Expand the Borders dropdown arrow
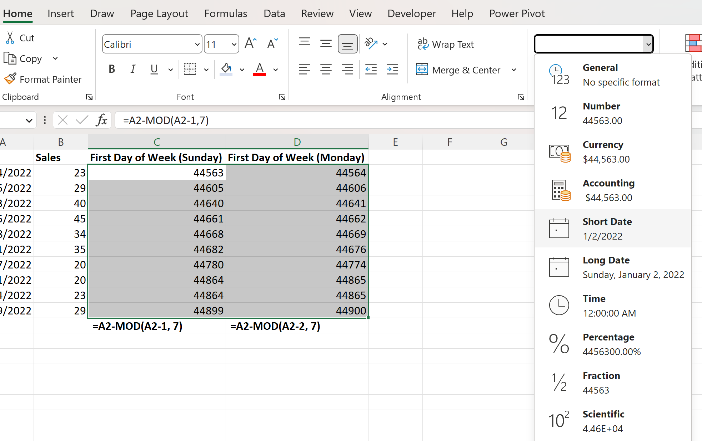 [206, 70]
